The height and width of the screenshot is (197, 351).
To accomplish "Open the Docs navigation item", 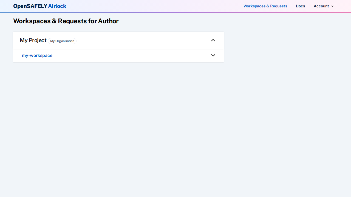I will pyautogui.click(x=300, y=6).
